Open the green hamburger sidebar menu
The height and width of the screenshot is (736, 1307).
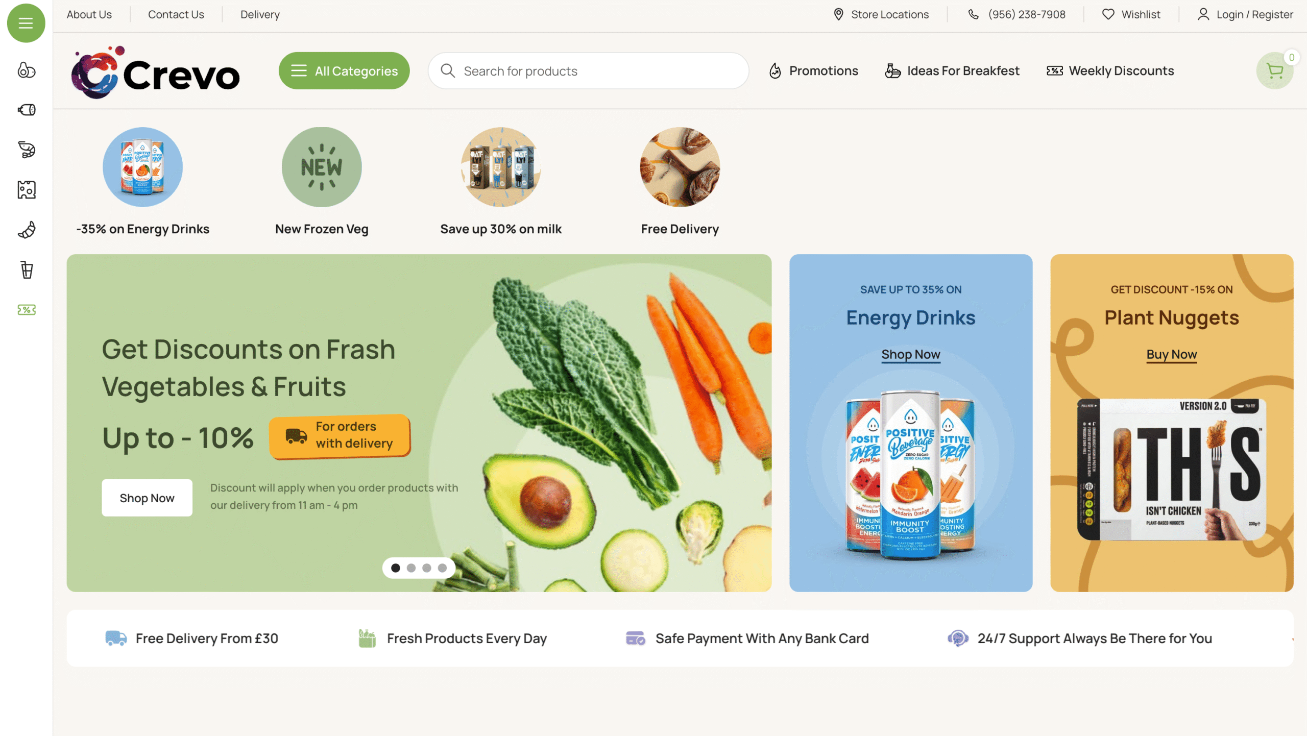pos(26,23)
